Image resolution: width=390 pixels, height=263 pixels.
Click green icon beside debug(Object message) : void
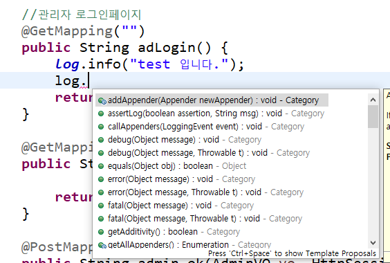click(101, 140)
